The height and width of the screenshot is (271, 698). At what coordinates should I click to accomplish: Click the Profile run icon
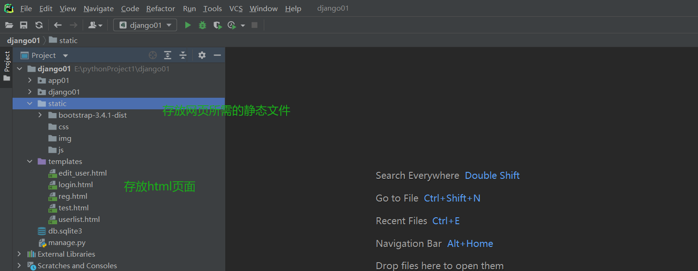point(232,25)
